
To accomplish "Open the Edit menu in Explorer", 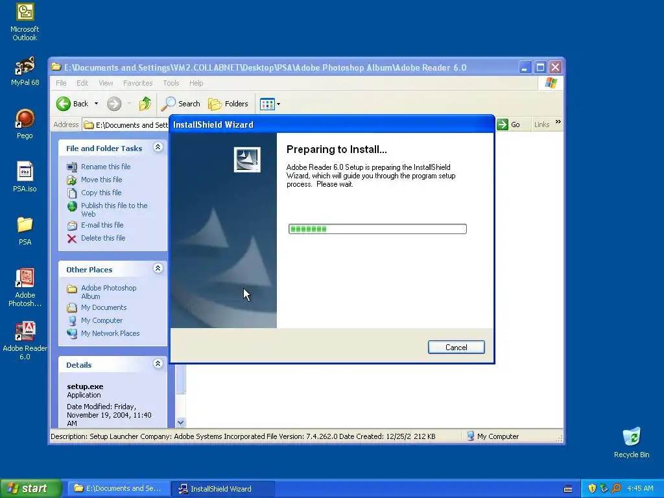I will [x=82, y=83].
